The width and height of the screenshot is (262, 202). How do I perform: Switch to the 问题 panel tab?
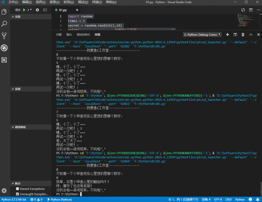tap(59, 34)
